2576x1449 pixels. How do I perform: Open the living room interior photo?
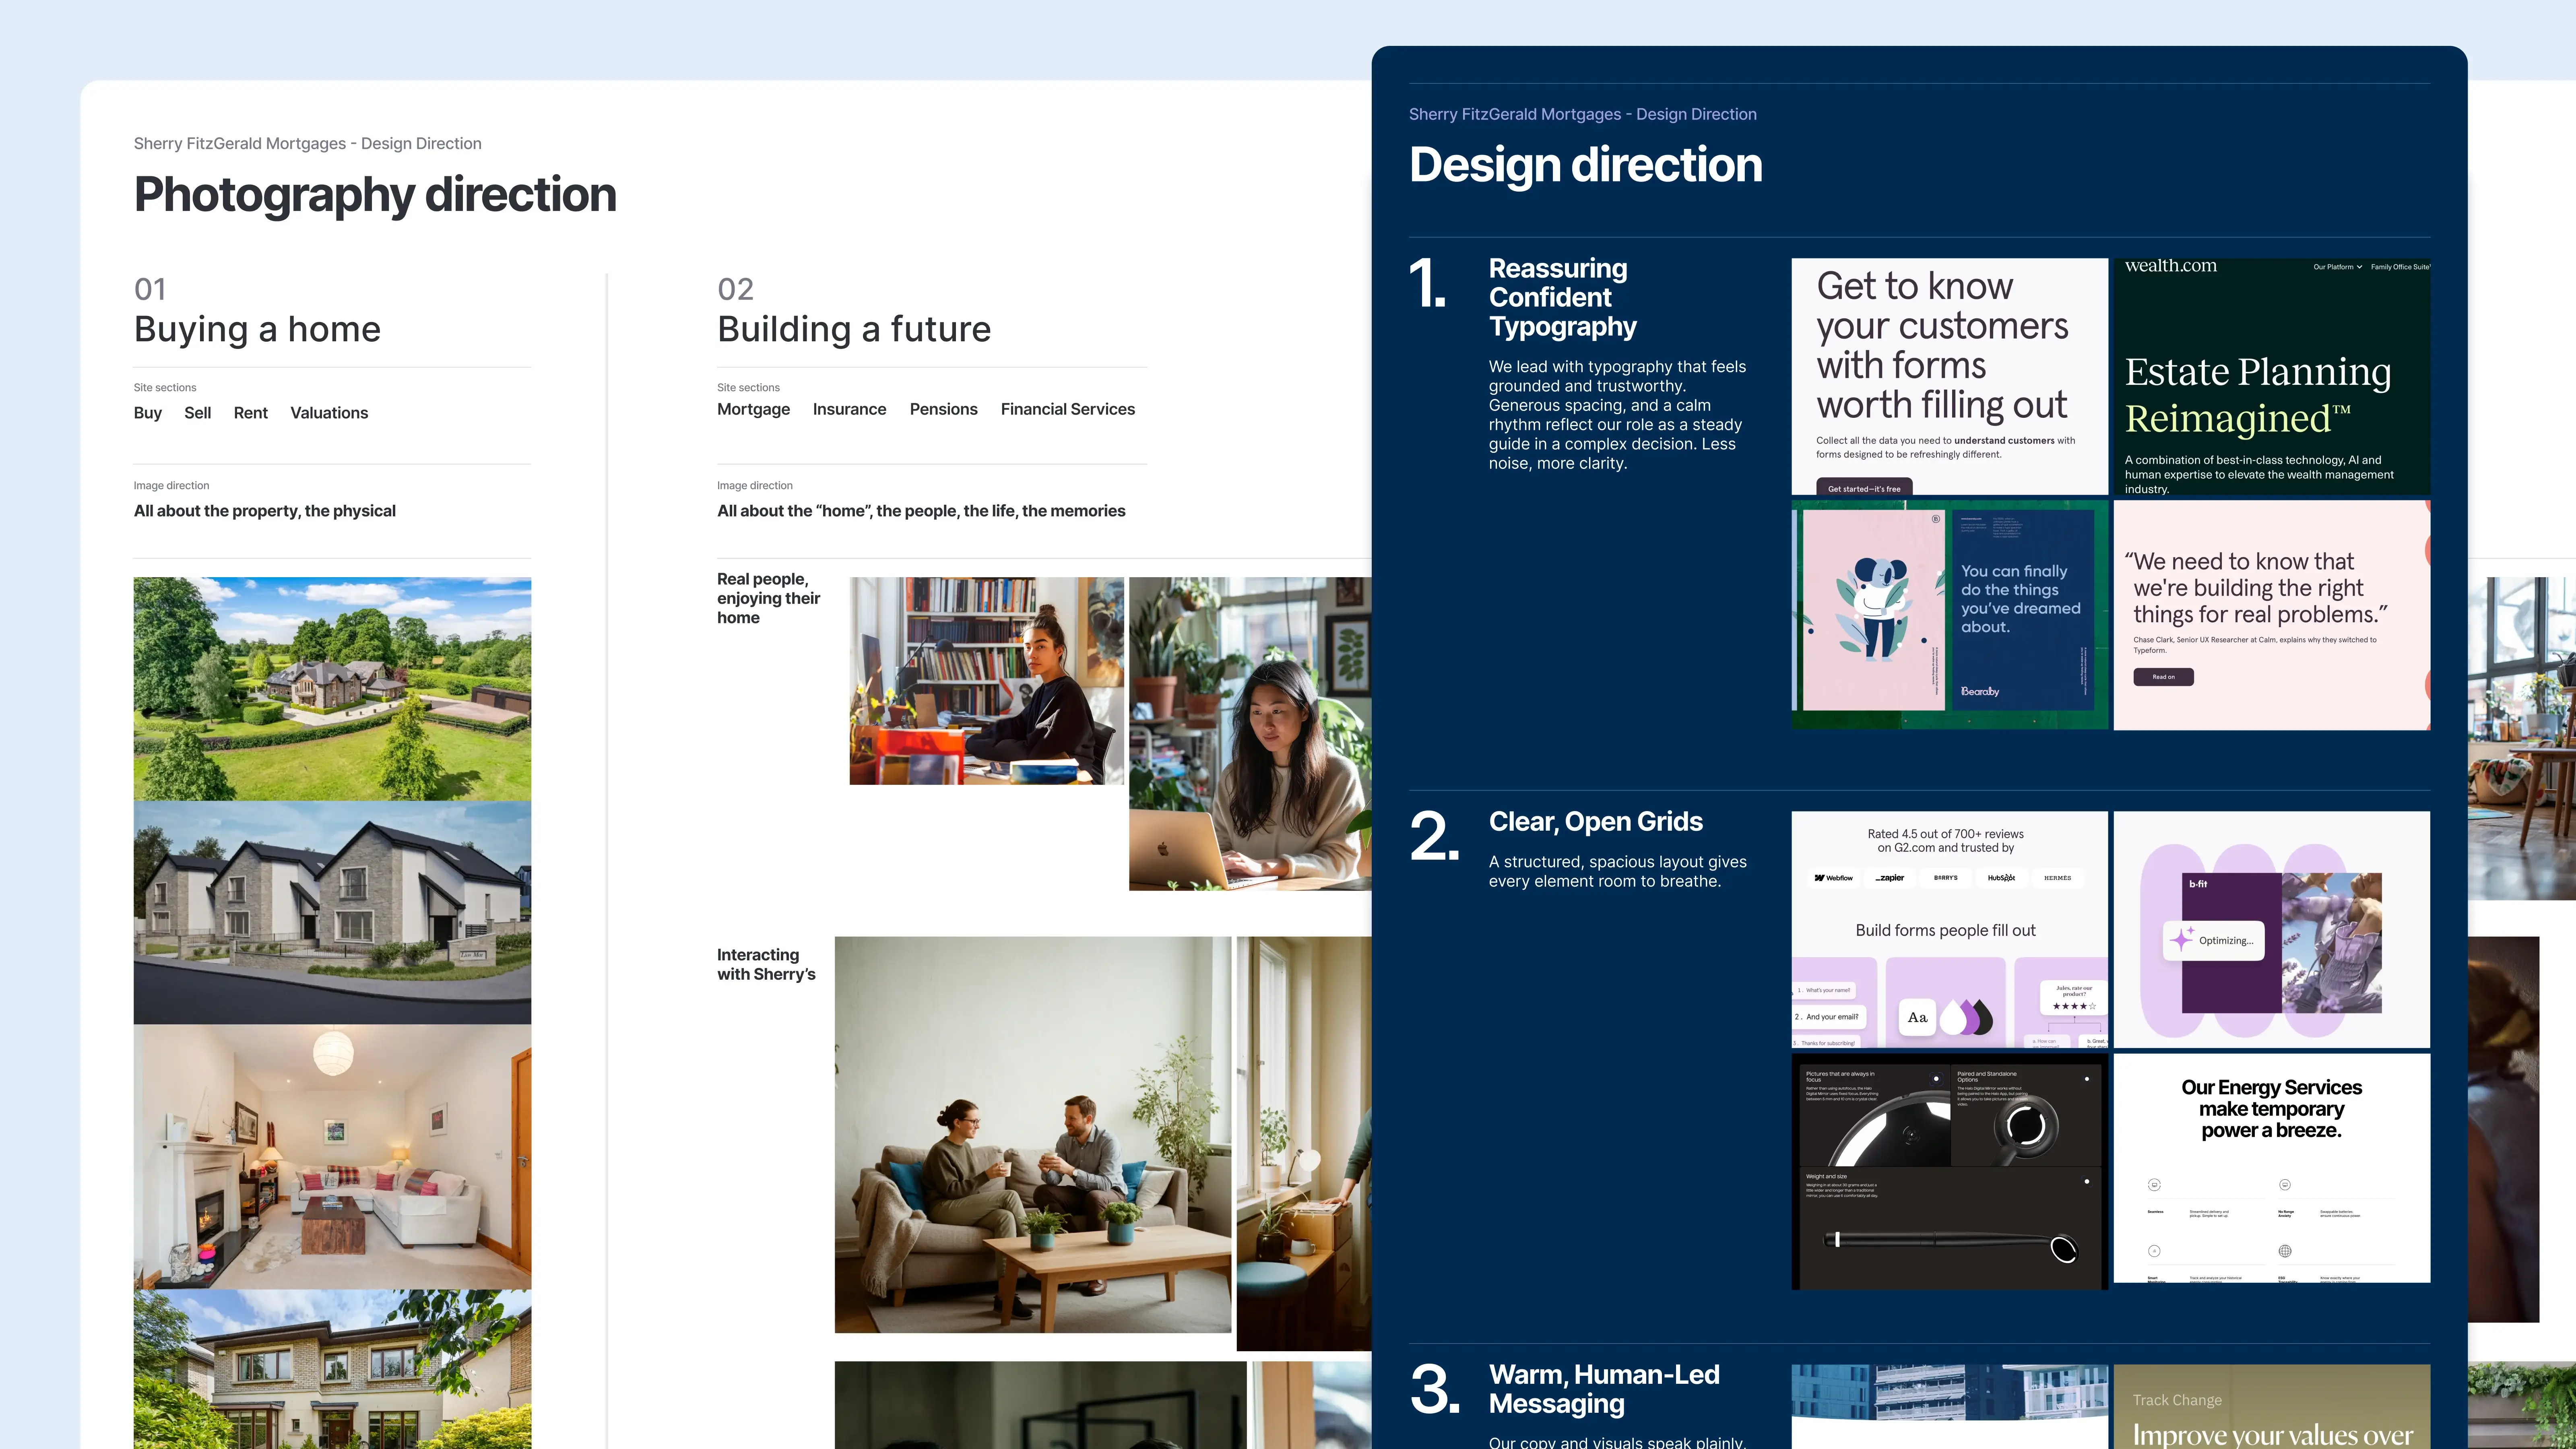point(332,1156)
